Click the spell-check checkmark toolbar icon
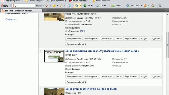This screenshot has width=169, height=95. coord(69,6)
